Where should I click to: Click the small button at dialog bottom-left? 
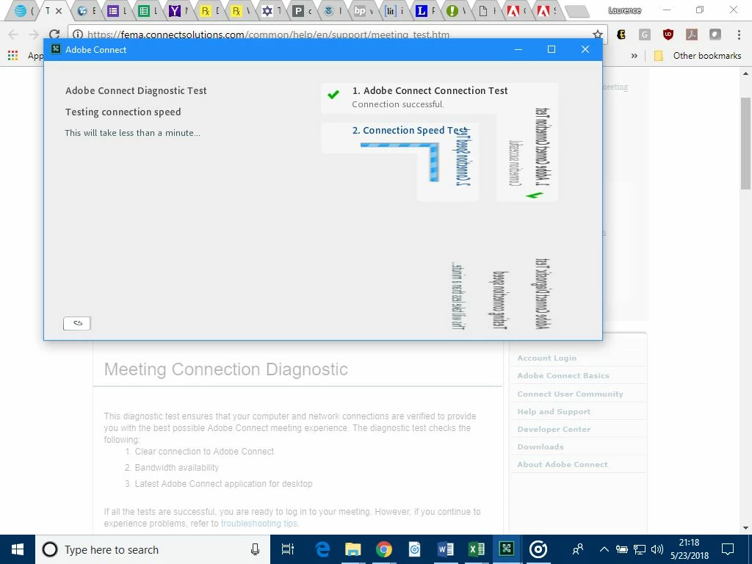click(x=77, y=323)
